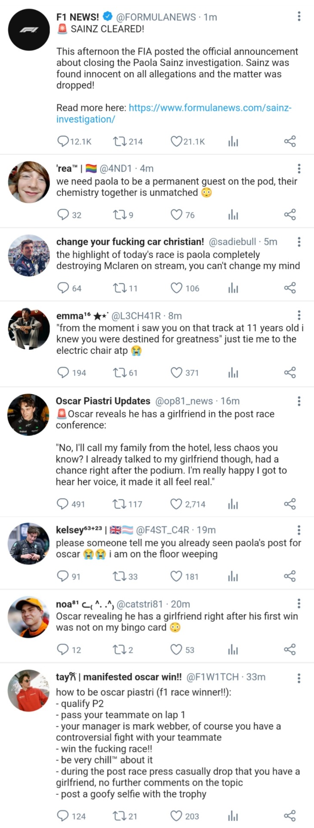
Task: Open more options on F1 NEWS tweet
Action: (299, 17)
